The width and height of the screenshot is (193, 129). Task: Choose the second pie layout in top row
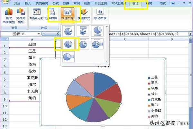83,31
